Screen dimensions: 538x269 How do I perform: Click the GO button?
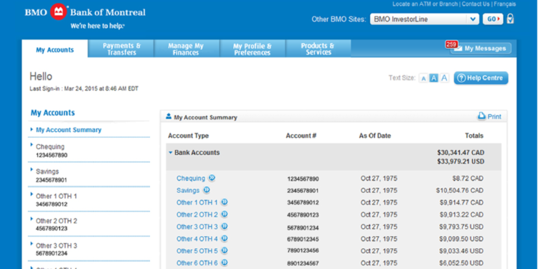(493, 19)
